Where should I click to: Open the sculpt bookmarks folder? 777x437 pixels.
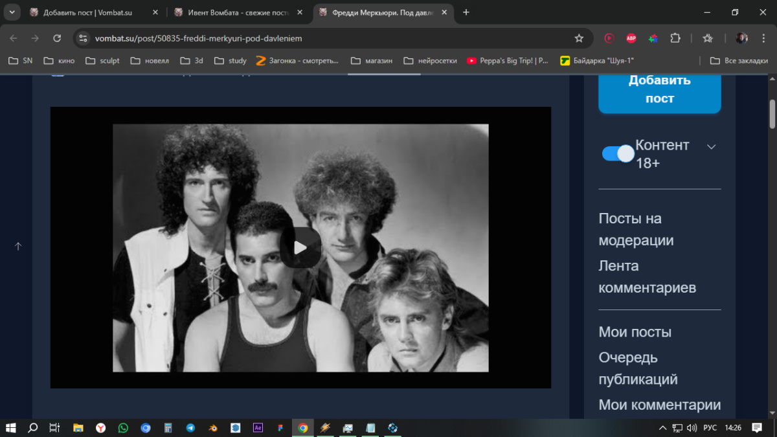[x=102, y=60]
